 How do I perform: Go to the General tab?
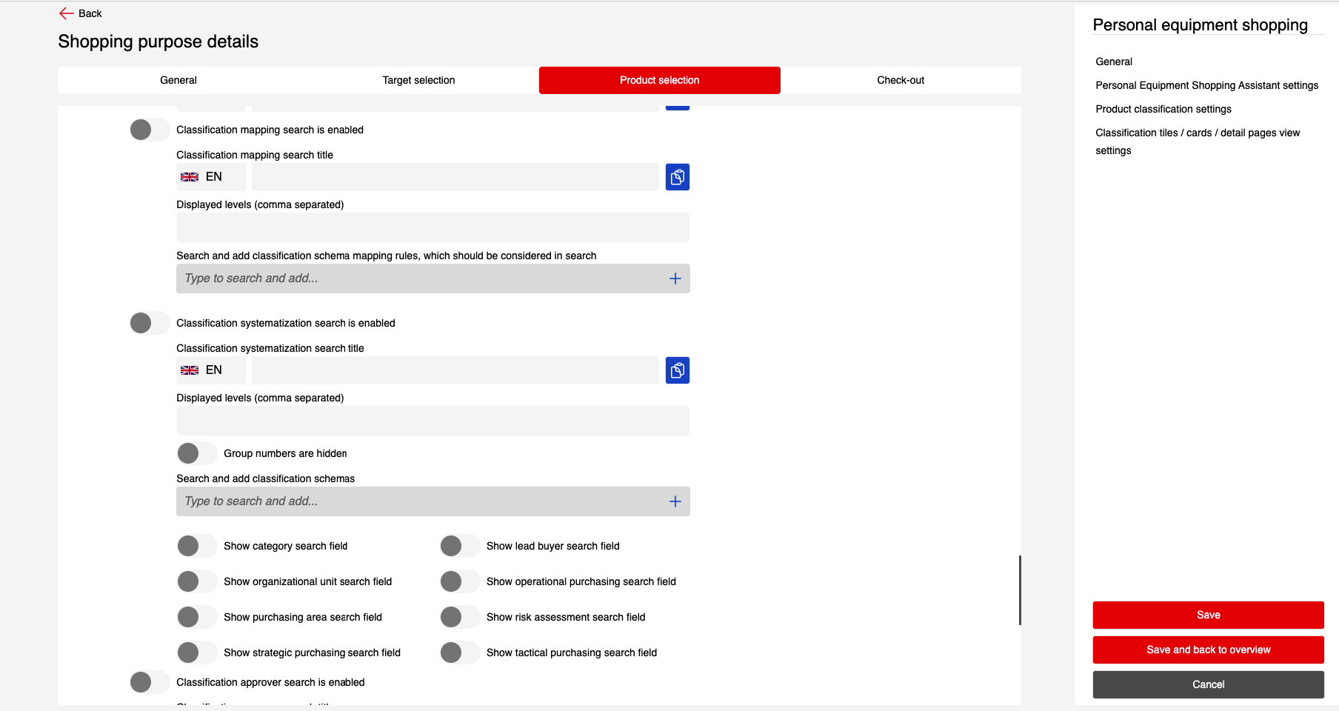point(178,80)
